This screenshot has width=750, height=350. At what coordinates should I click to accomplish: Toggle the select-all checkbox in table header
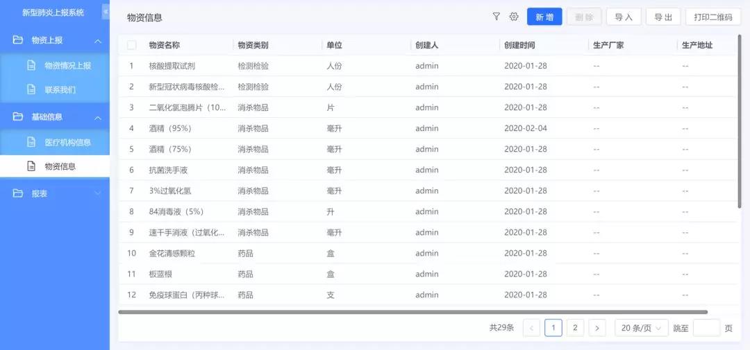131,45
